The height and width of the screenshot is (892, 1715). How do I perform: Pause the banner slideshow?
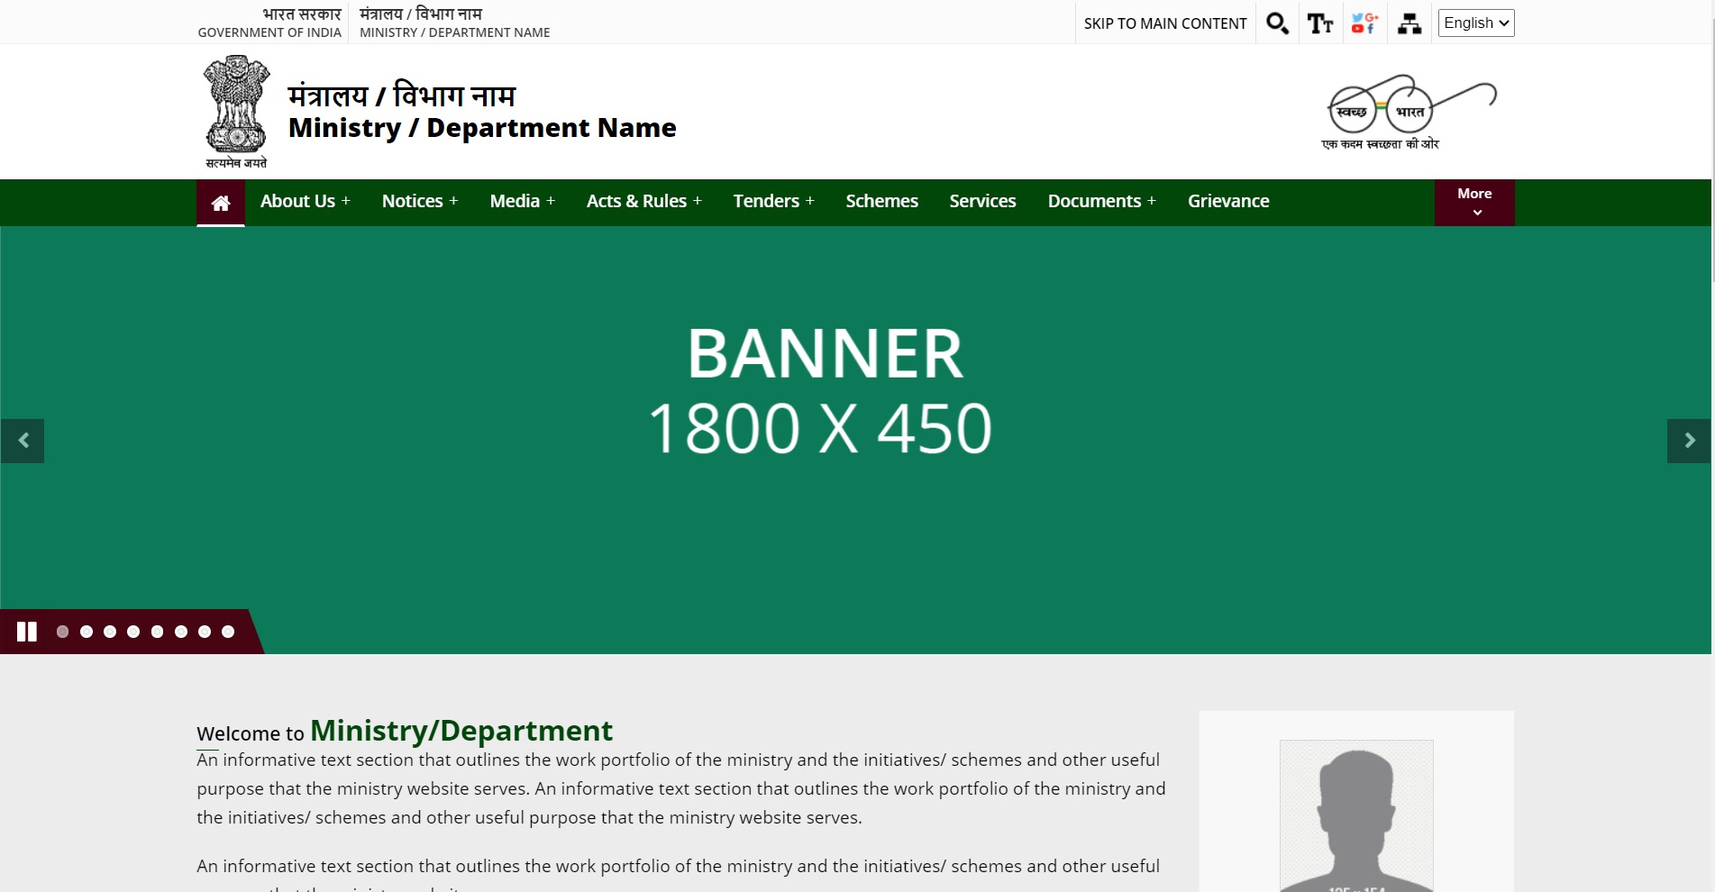coord(27,632)
